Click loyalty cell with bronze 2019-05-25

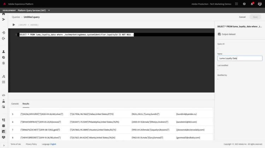(41, 122)
